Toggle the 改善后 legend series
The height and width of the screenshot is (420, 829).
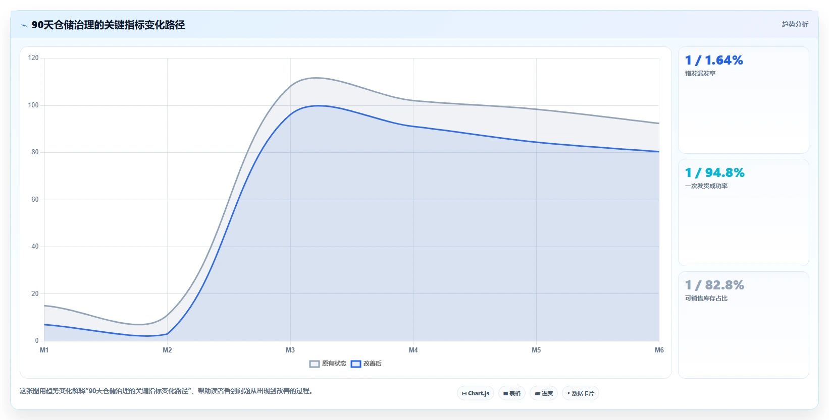click(x=366, y=364)
